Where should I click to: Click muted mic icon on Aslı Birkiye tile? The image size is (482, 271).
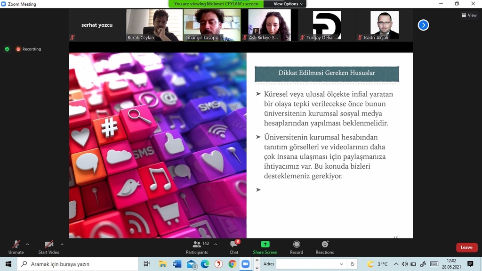click(x=245, y=38)
